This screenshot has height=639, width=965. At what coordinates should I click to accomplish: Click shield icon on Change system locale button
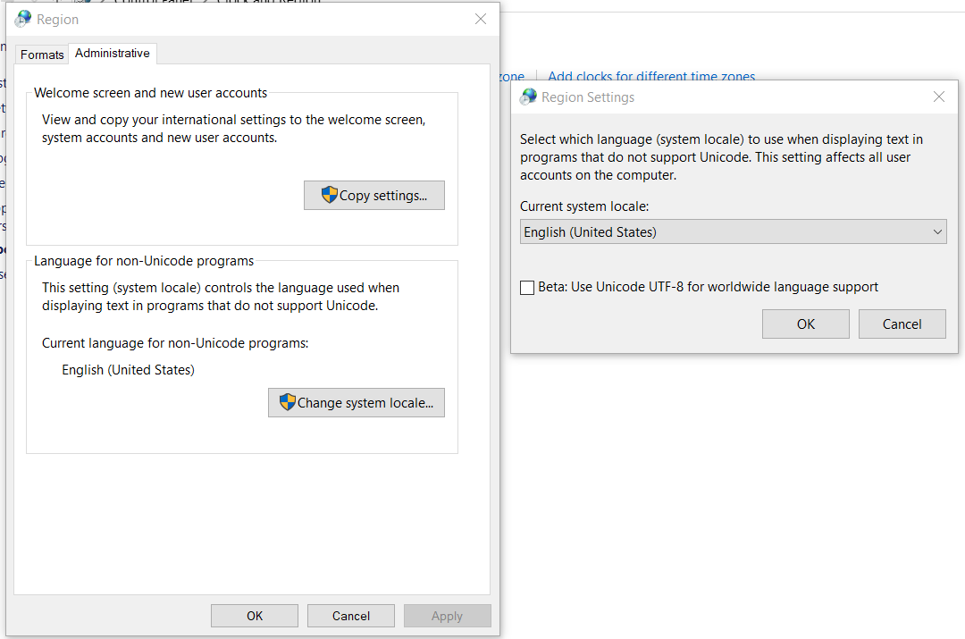287,402
